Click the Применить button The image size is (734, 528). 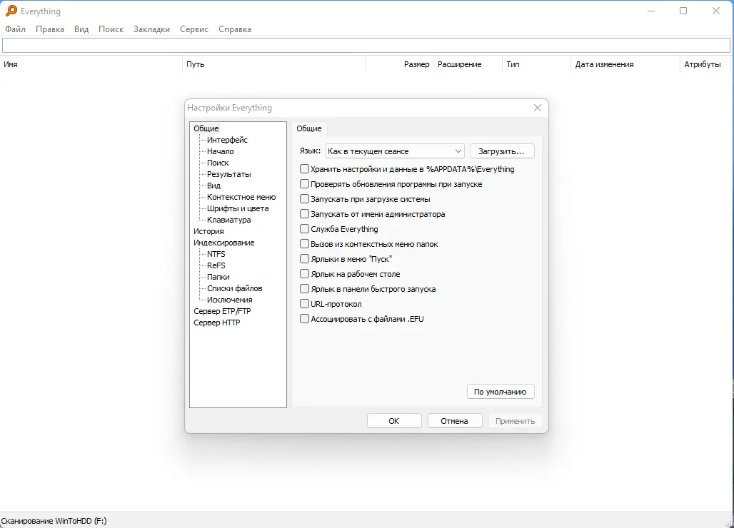click(x=515, y=421)
